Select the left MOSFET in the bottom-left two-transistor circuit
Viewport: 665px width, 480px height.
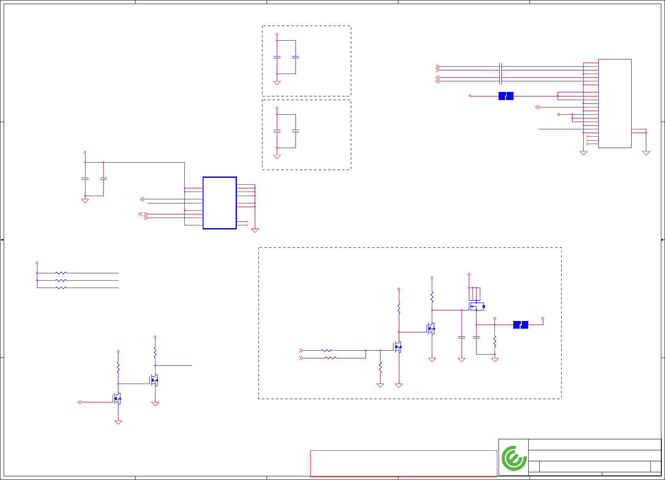[x=117, y=398]
